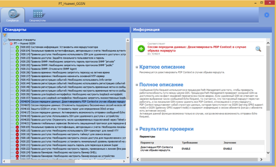The height and width of the screenshot is (167, 276).
Task: Click red minus icon for item 428115
Action: [x=17, y=131]
